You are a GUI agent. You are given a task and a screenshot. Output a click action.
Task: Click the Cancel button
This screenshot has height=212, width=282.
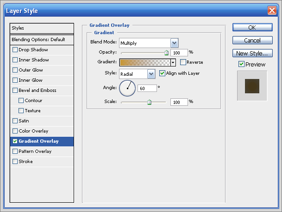tap(252, 40)
